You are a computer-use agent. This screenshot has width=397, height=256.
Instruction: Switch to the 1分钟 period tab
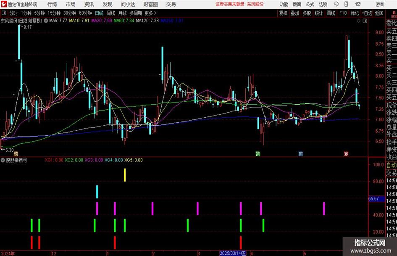[26, 13]
